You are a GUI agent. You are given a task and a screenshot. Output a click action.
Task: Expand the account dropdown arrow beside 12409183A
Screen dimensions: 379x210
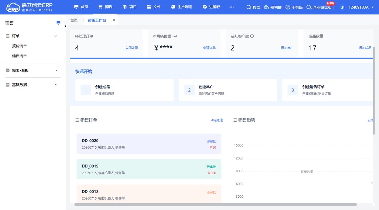372,7
